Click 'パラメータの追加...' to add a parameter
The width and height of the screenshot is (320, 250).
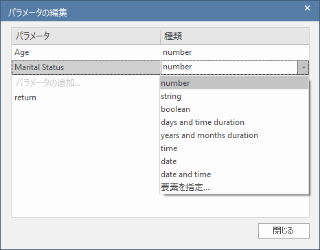pyautogui.click(x=48, y=82)
